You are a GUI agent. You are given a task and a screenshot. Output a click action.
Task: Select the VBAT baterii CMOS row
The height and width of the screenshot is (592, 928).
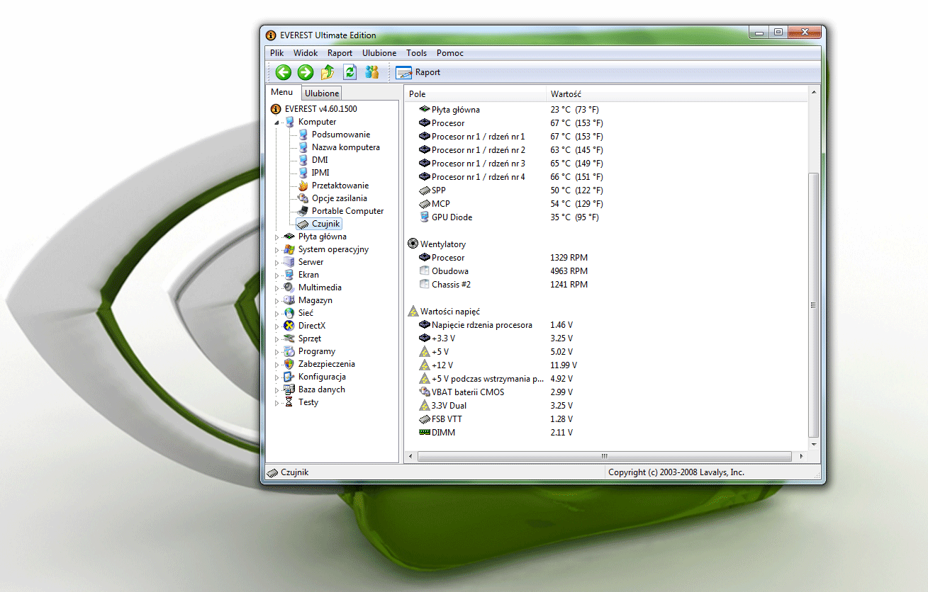click(606, 392)
